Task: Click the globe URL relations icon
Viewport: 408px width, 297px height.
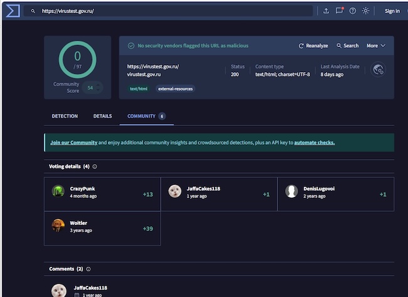Action: point(378,70)
